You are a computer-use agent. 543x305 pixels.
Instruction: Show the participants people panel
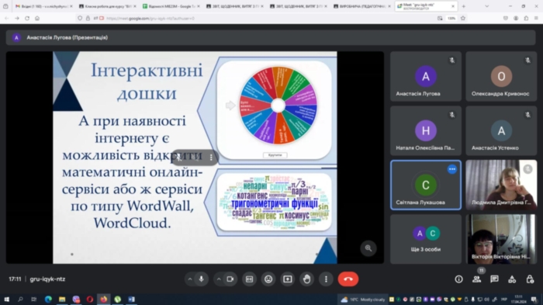coord(477,279)
